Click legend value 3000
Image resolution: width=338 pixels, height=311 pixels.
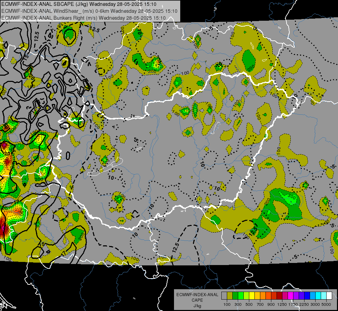(315, 304)
